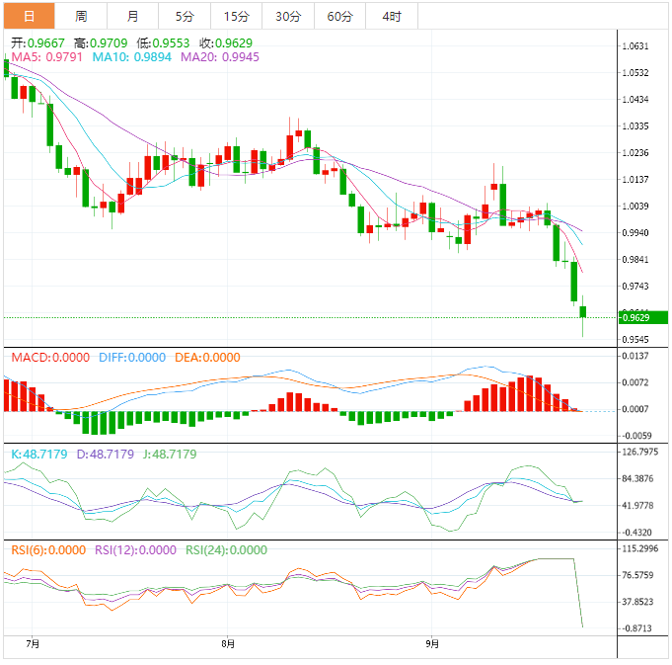Select the 15分 timeframe tab

[236, 16]
